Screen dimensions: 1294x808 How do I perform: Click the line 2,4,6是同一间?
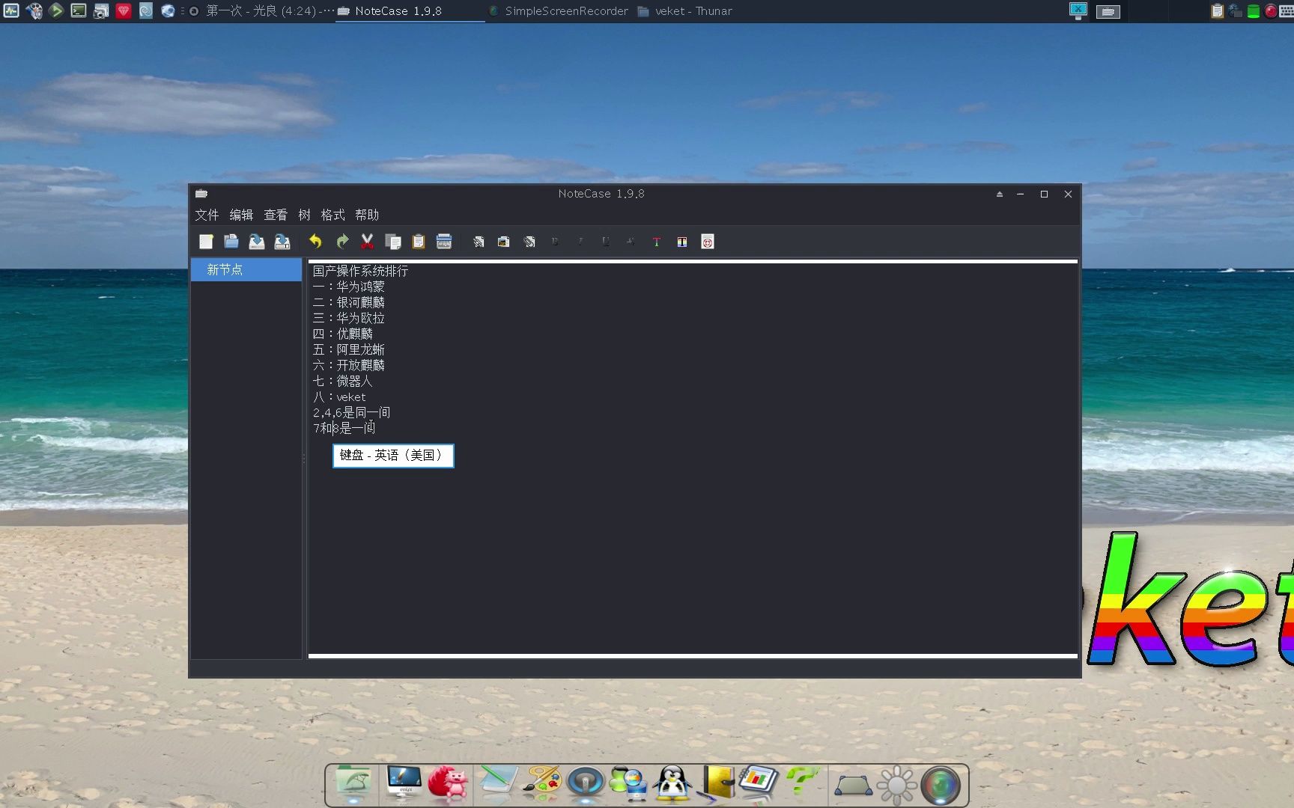351,412
